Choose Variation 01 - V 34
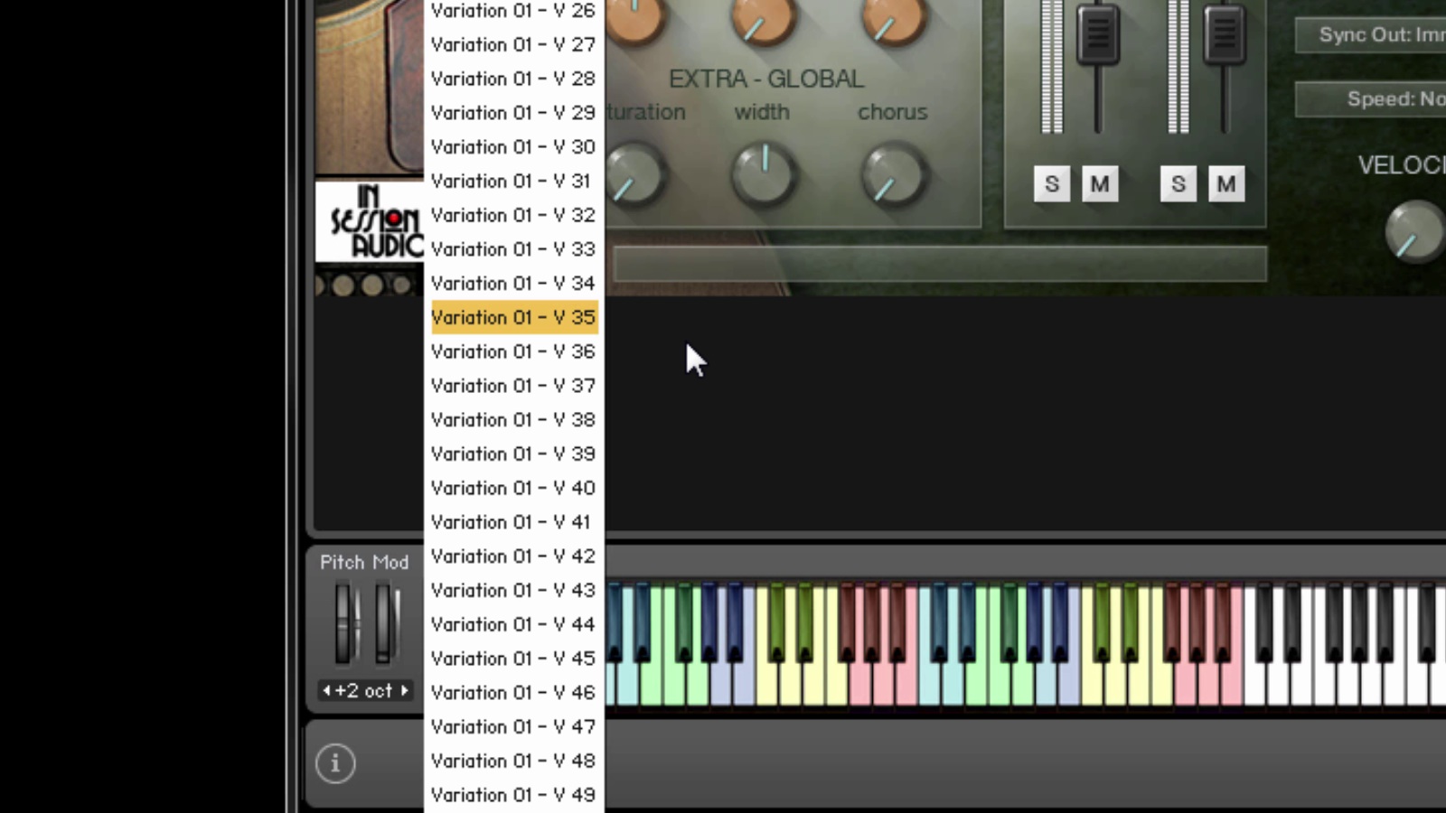The height and width of the screenshot is (813, 1446). point(513,284)
